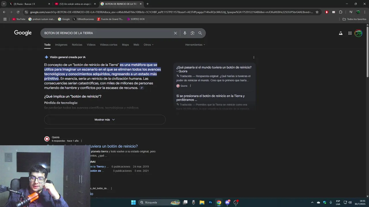Start voice search with the microphone icon
Viewport: 369px width, 207px height.
(185, 33)
